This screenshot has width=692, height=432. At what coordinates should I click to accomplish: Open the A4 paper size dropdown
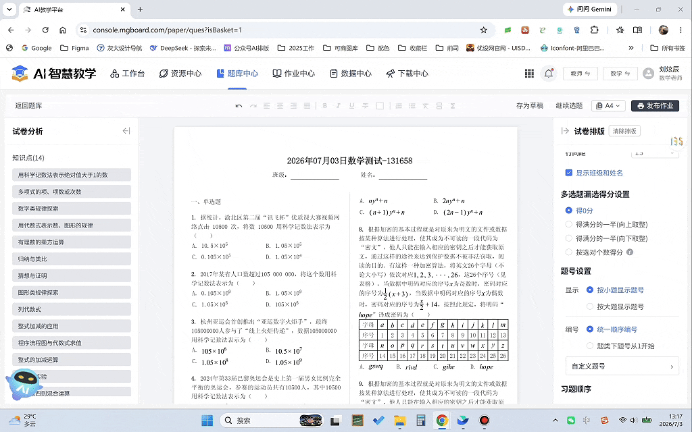click(x=608, y=106)
